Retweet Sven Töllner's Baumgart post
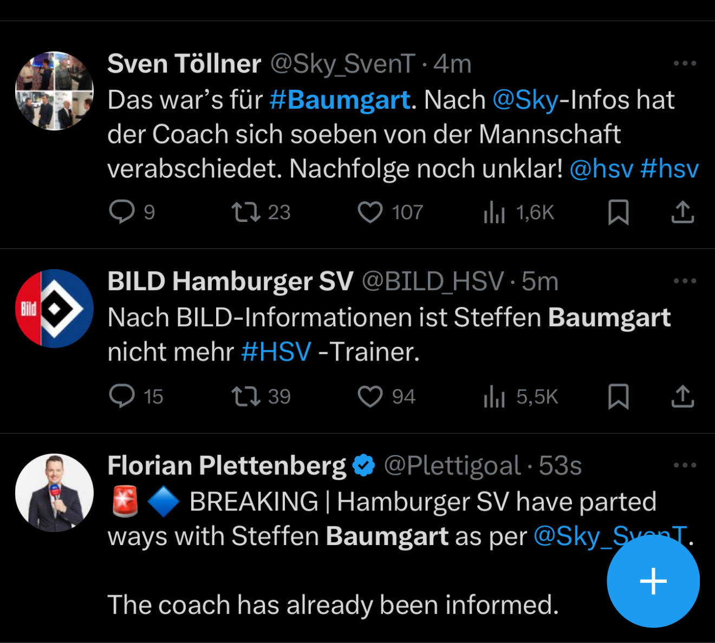 click(246, 212)
